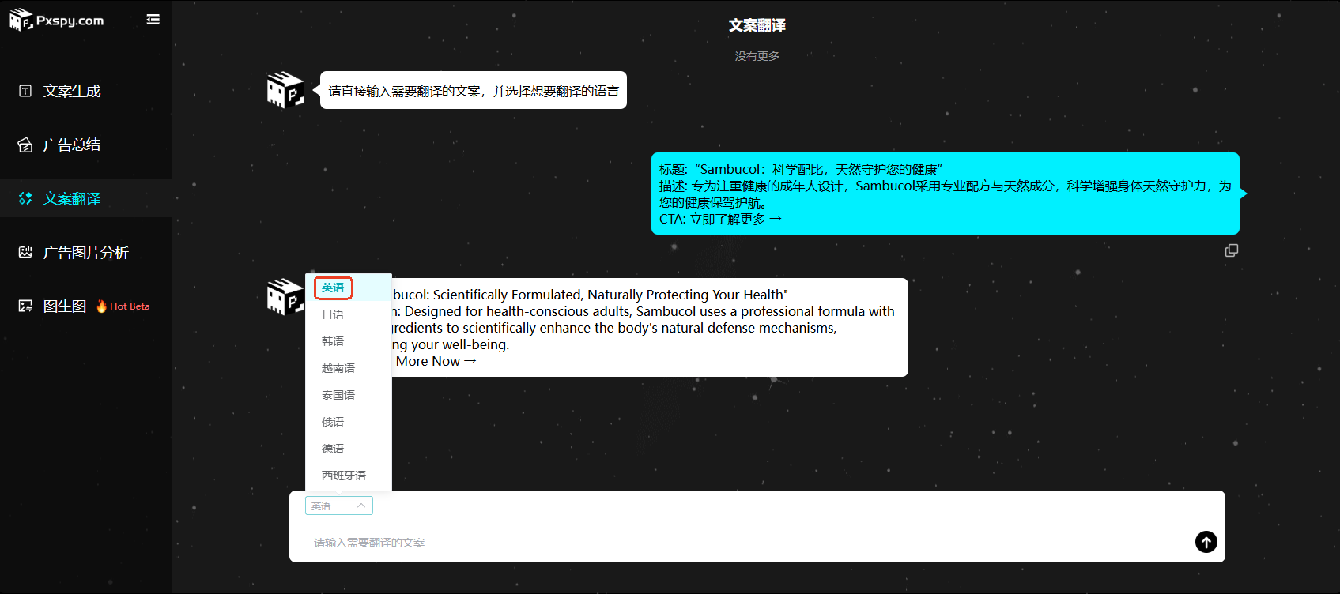This screenshot has width=1340, height=594.
Task: Choose 西班牙语 in the language list
Action: tap(349, 476)
